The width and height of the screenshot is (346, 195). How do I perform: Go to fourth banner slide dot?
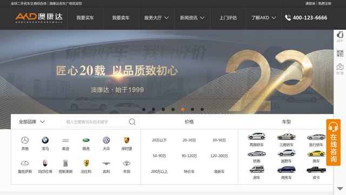173,109
